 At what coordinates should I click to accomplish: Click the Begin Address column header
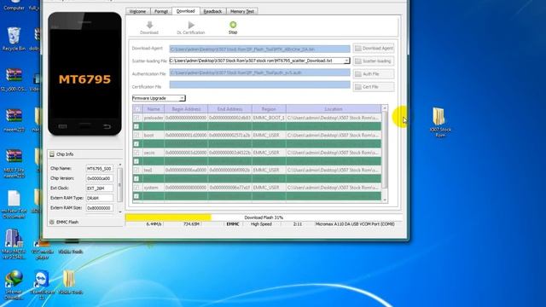[186, 109]
